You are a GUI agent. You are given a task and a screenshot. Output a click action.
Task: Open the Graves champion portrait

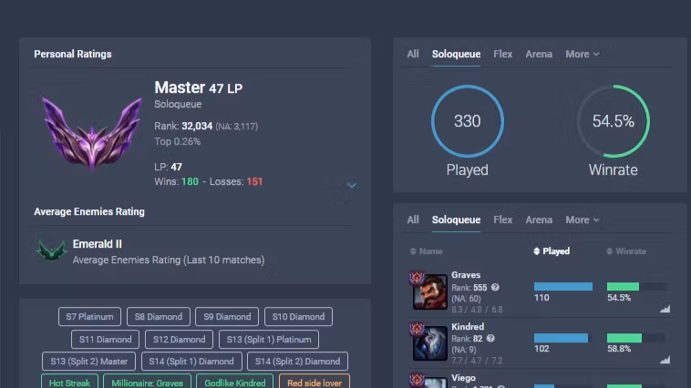click(x=429, y=291)
